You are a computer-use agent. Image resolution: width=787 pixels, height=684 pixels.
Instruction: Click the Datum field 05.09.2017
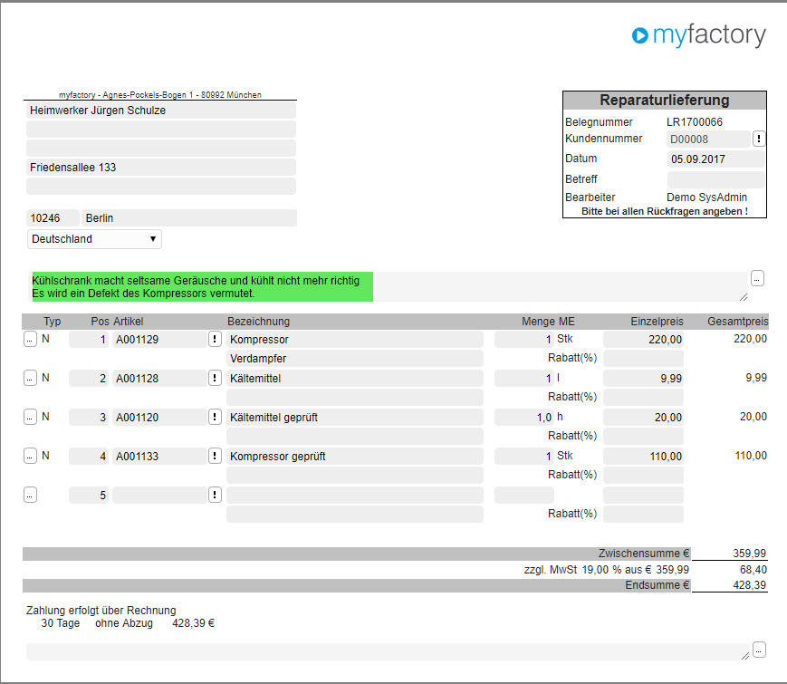[x=716, y=159]
